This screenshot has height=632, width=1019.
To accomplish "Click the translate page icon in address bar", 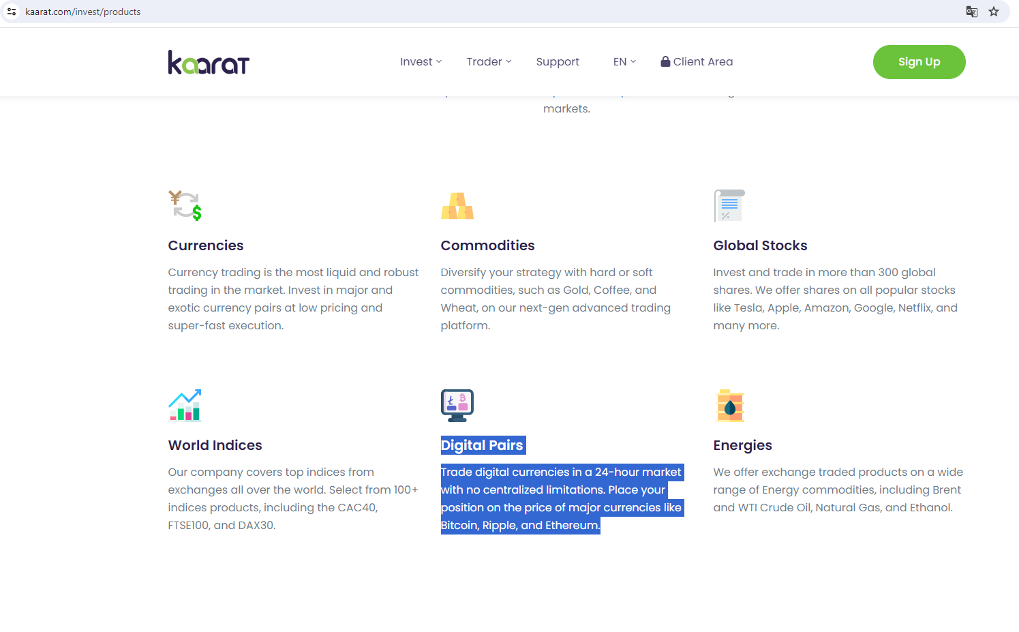I will pyautogui.click(x=972, y=12).
